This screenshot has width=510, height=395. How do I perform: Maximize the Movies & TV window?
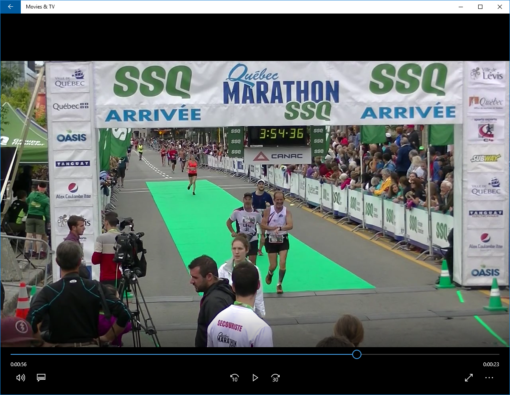pyautogui.click(x=480, y=7)
